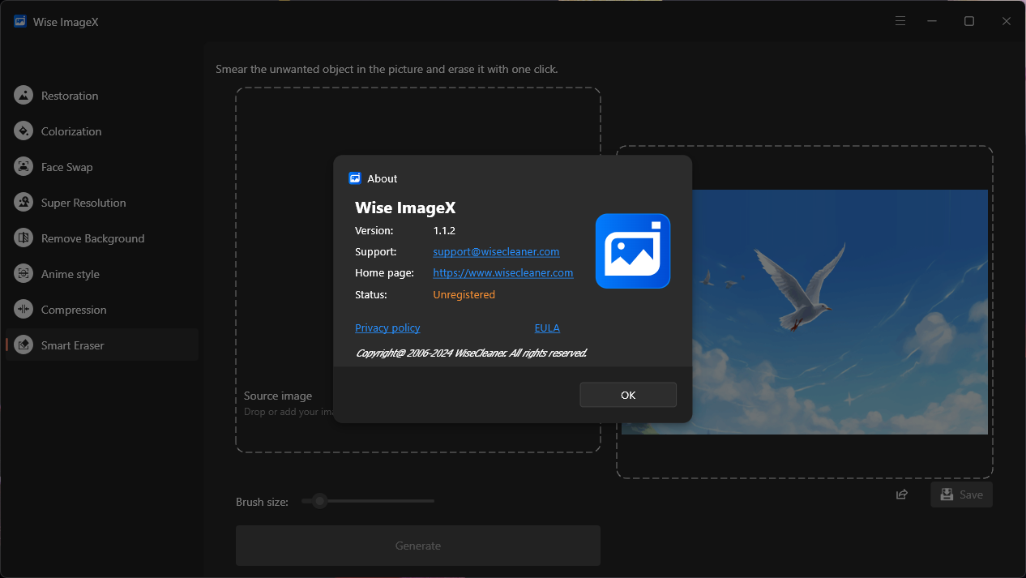Click the Wise ImageX heading in About dialog
Screen dimensions: 1026x578
tap(405, 208)
